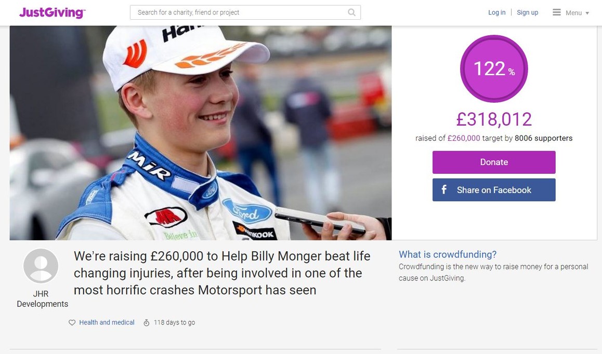Click the Billy Monger campaign photo
Image resolution: width=602 pixels, height=354 pixels.
pyautogui.click(x=201, y=133)
